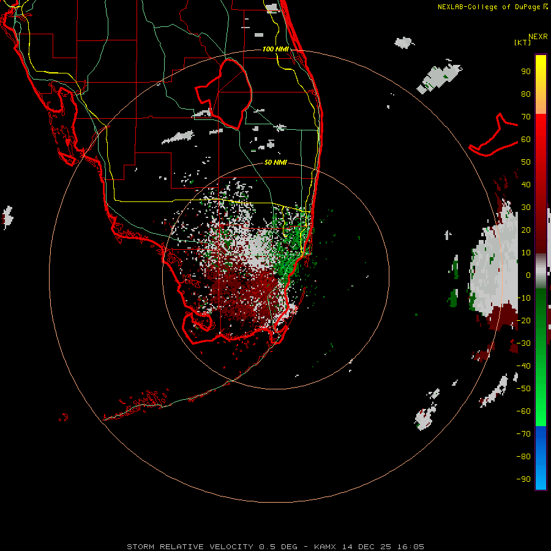The height and width of the screenshot is (551, 551).
Task: Click the "KAMX" station identifier
Action: (324, 547)
